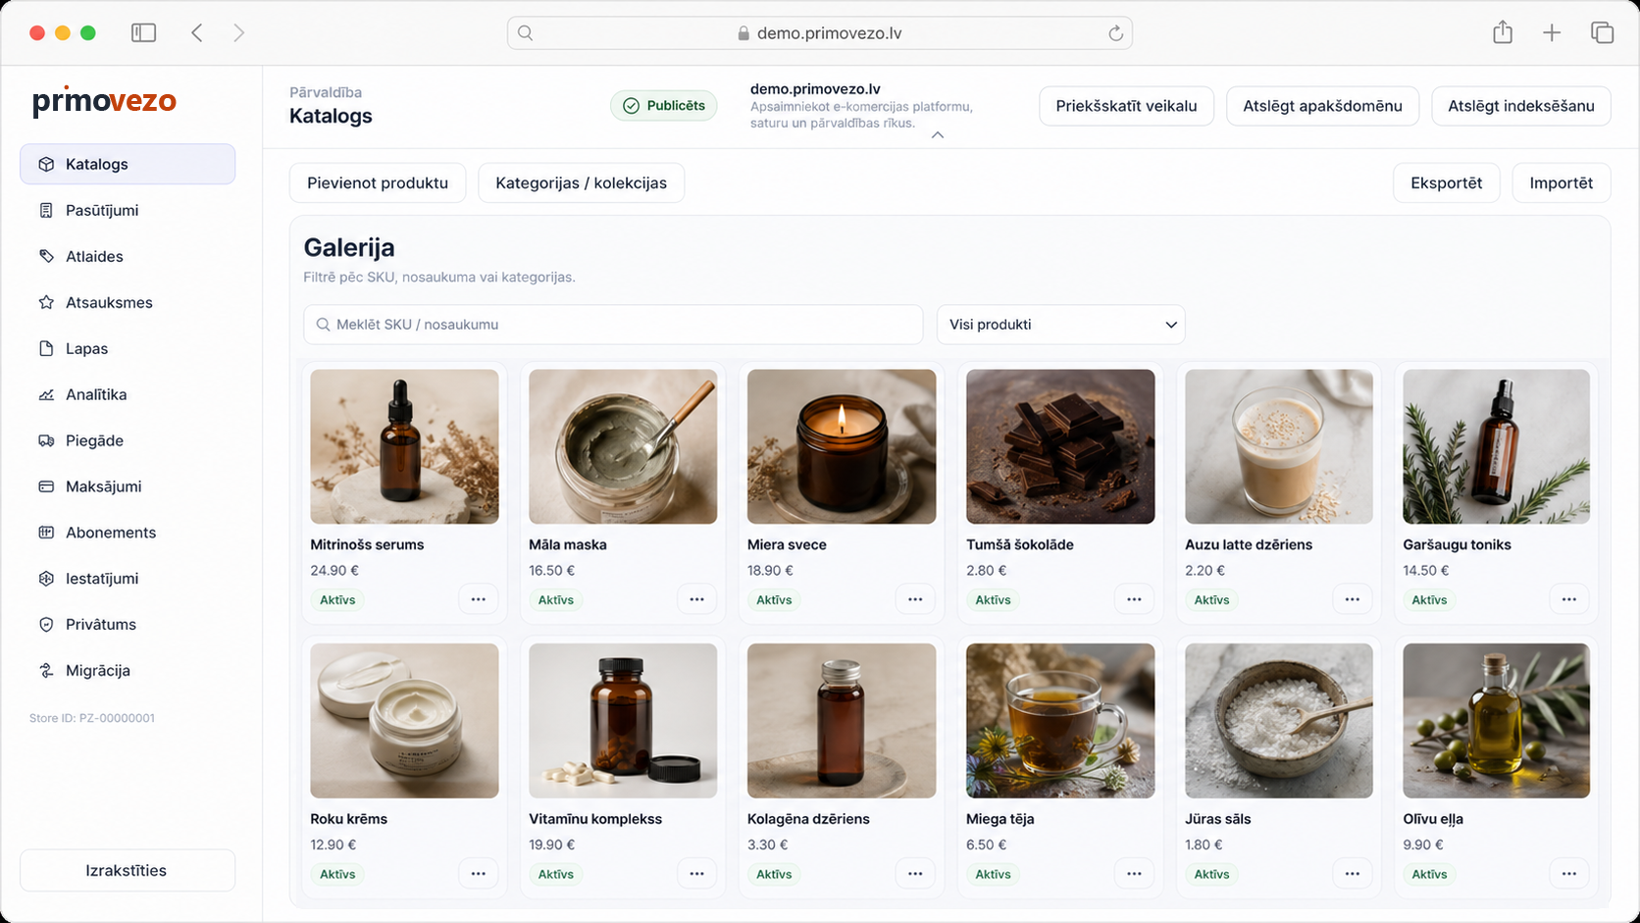The height and width of the screenshot is (923, 1640).
Task: Click the Eksportēt button
Action: [x=1447, y=183]
